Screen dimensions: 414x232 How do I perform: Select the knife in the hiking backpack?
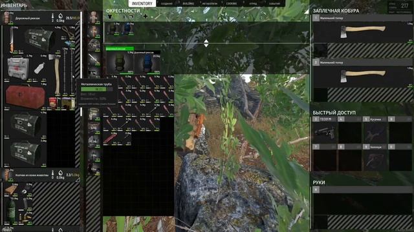[12, 39]
